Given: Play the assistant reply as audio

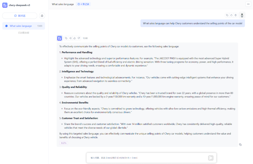Looking at the screenshot, I should pyautogui.click(x=70, y=38).
